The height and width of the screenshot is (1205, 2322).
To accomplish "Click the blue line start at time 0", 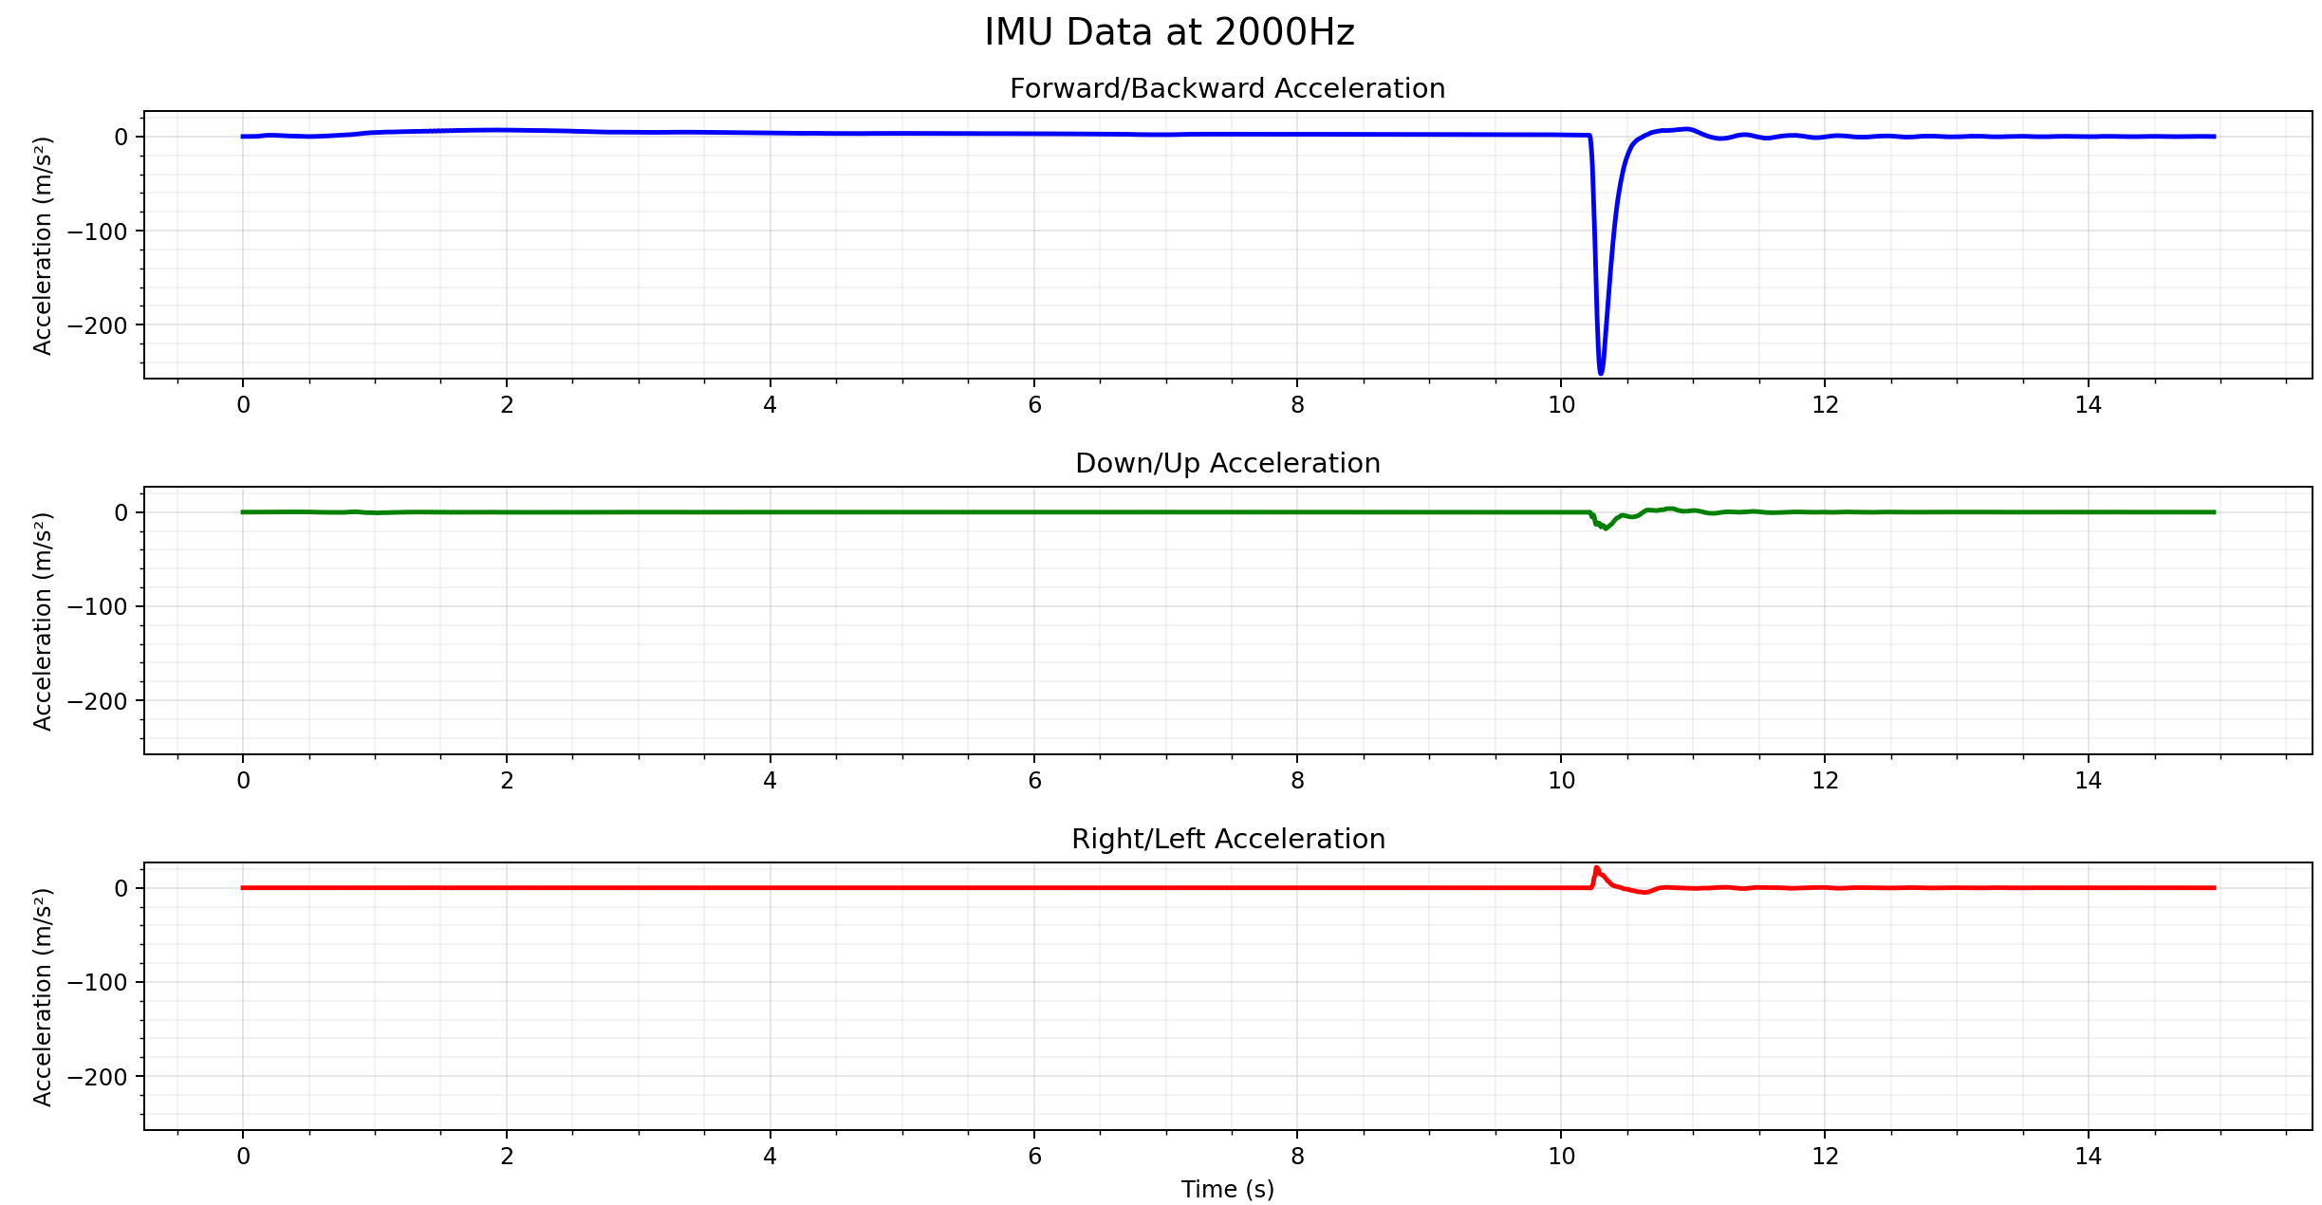I will coord(244,137).
